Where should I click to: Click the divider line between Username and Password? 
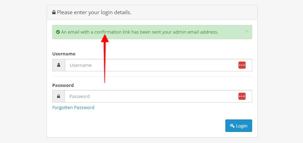click(x=152, y=77)
